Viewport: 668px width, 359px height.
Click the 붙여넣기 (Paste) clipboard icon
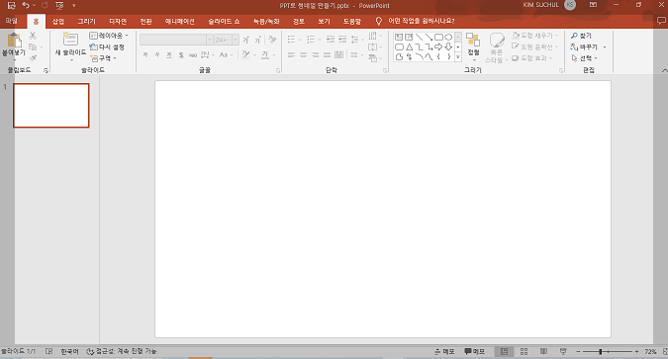pyautogui.click(x=14, y=40)
